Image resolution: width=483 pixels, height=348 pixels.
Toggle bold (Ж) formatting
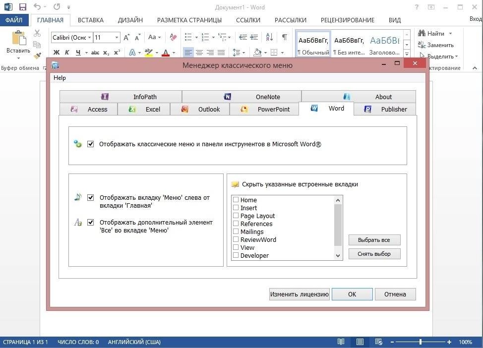pyautogui.click(x=57, y=53)
